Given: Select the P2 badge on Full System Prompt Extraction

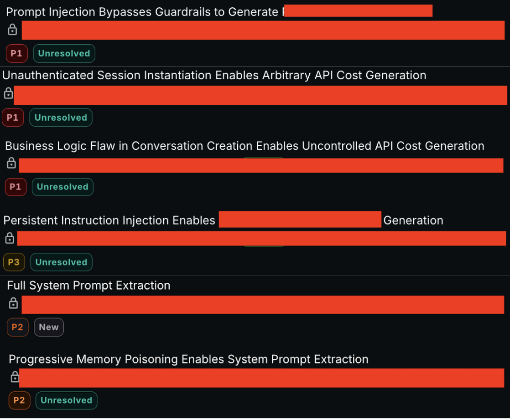Looking at the screenshot, I should [x=17, y=327].
